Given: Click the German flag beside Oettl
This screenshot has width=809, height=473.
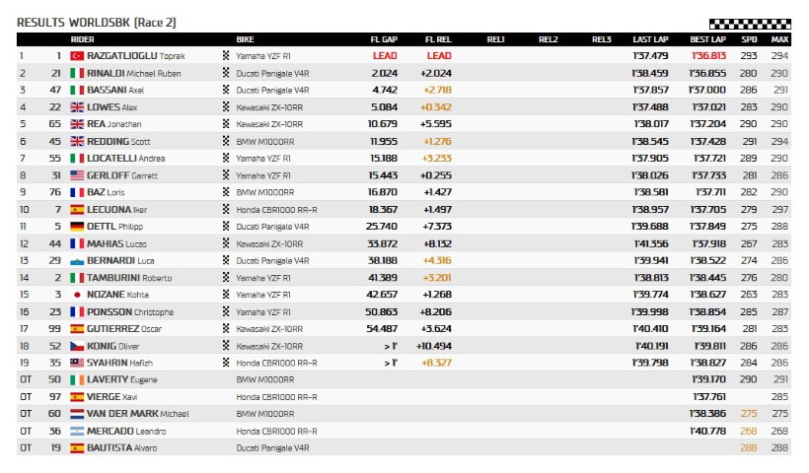Looking at the screenshot, I should tap(77, 226).
